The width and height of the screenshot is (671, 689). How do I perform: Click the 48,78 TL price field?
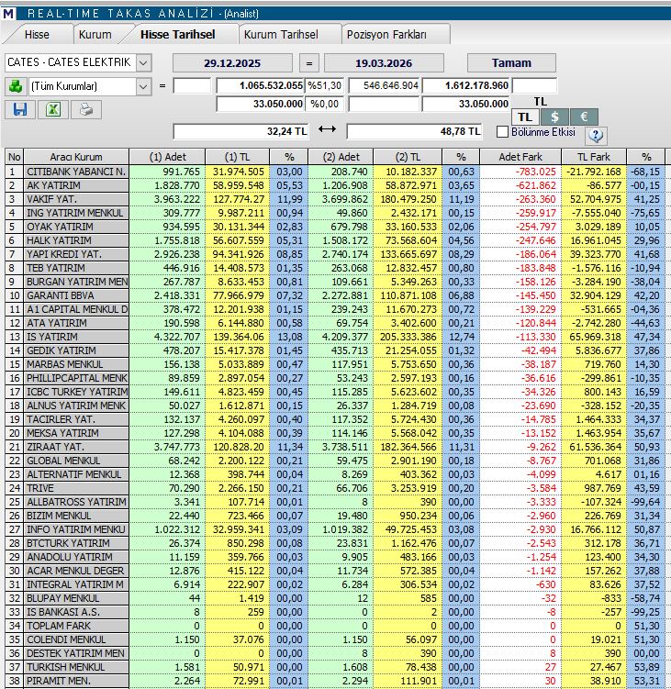coord(414,131)
